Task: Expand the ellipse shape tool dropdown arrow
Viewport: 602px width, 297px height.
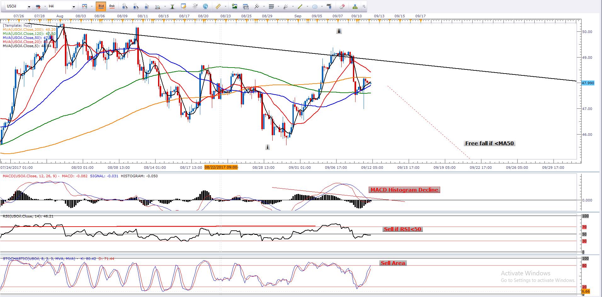Action: 322,6
